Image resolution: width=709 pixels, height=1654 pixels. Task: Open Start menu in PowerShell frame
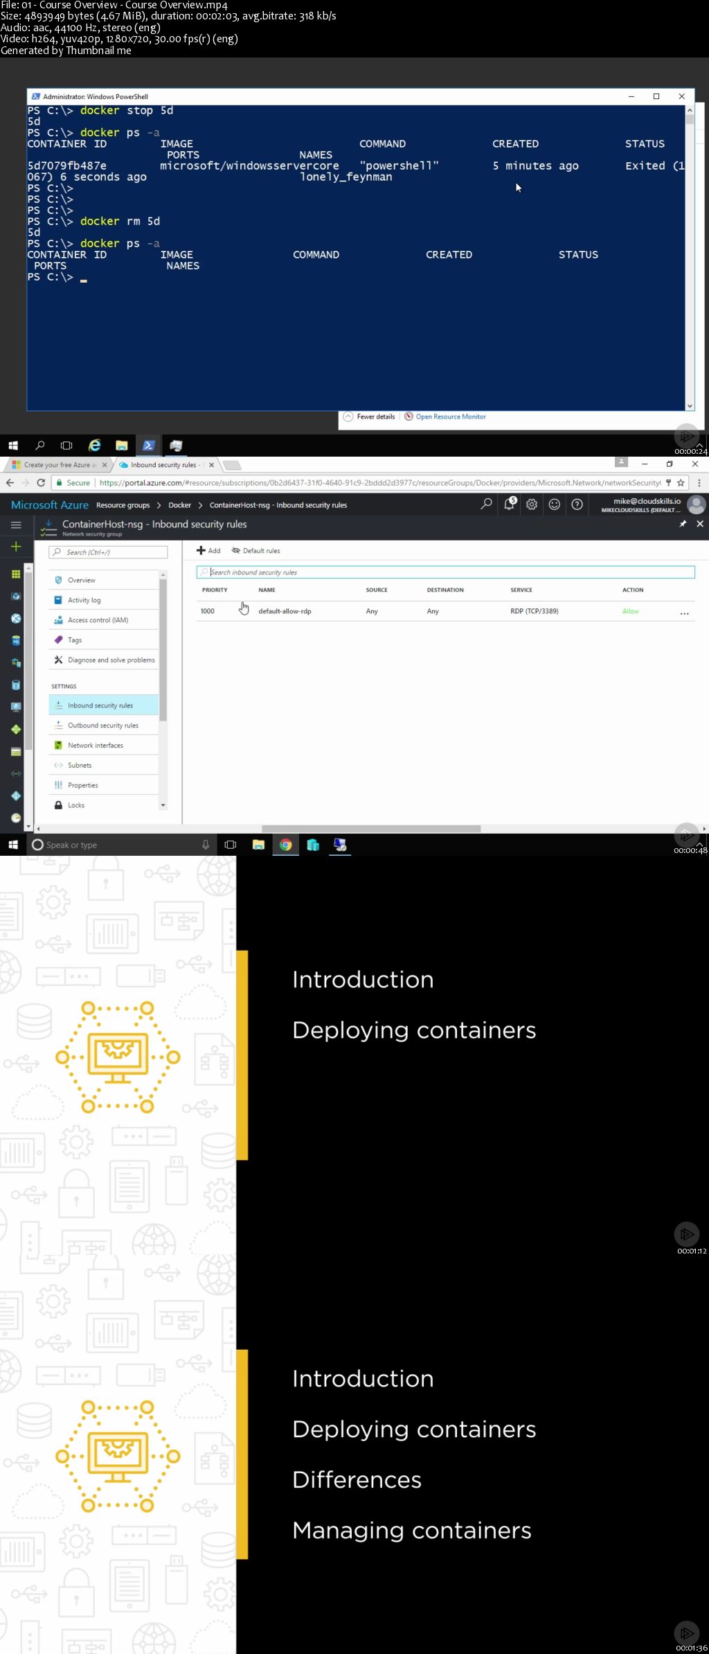[x=13, y=446]
